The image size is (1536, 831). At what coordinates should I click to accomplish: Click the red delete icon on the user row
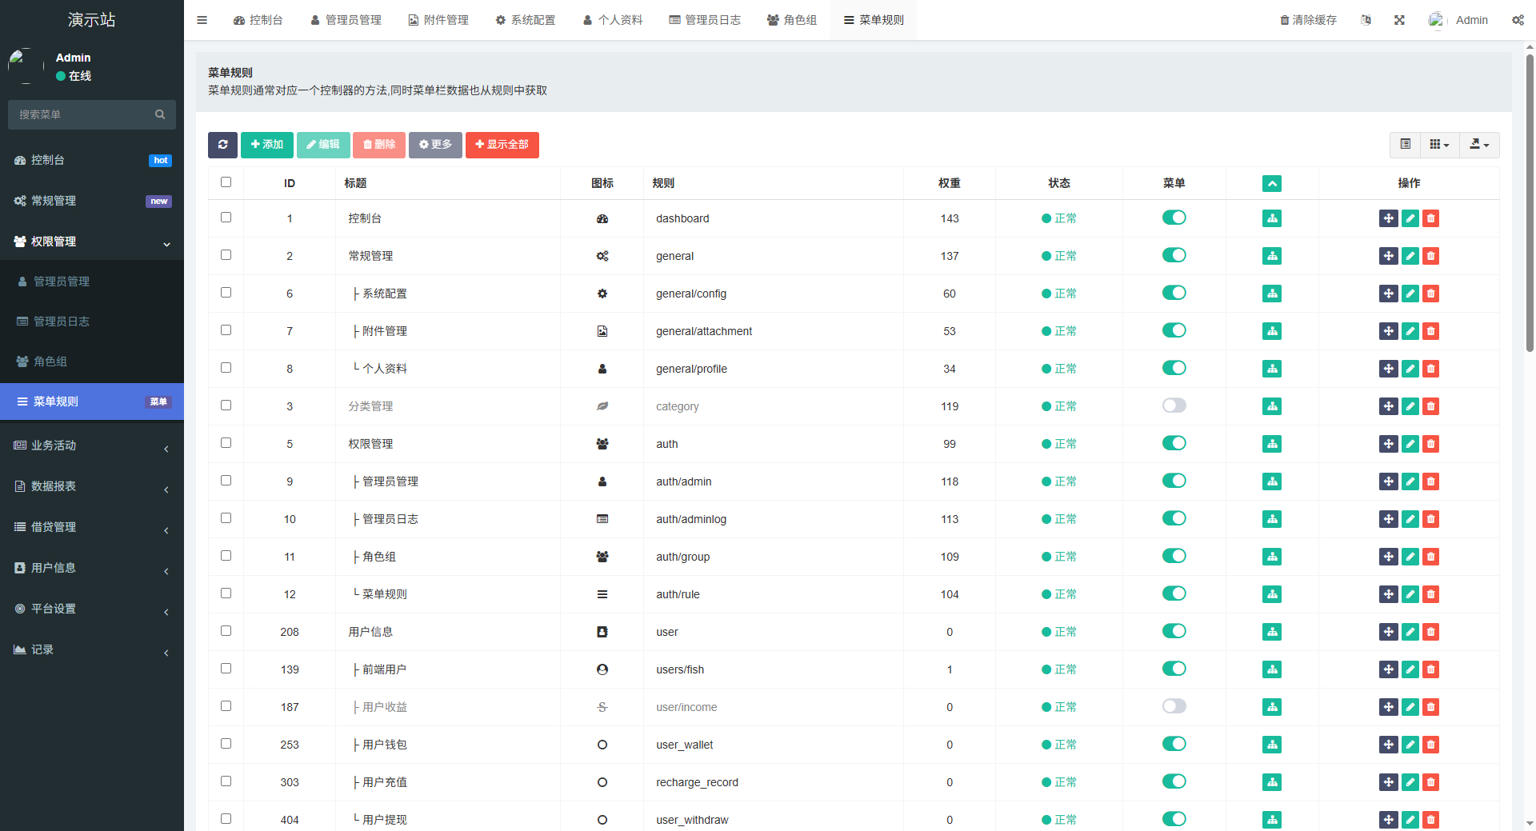pyautogui.click(x=1430, y=632)
